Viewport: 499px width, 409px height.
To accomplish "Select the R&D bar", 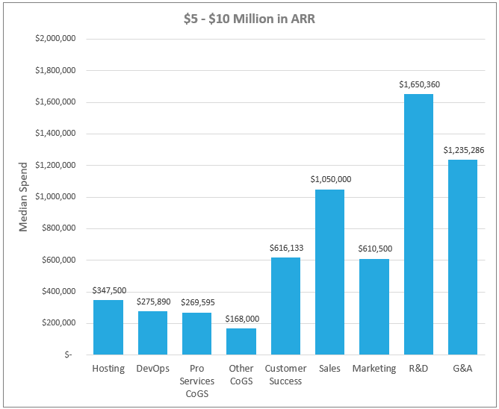I will (418, 224).
